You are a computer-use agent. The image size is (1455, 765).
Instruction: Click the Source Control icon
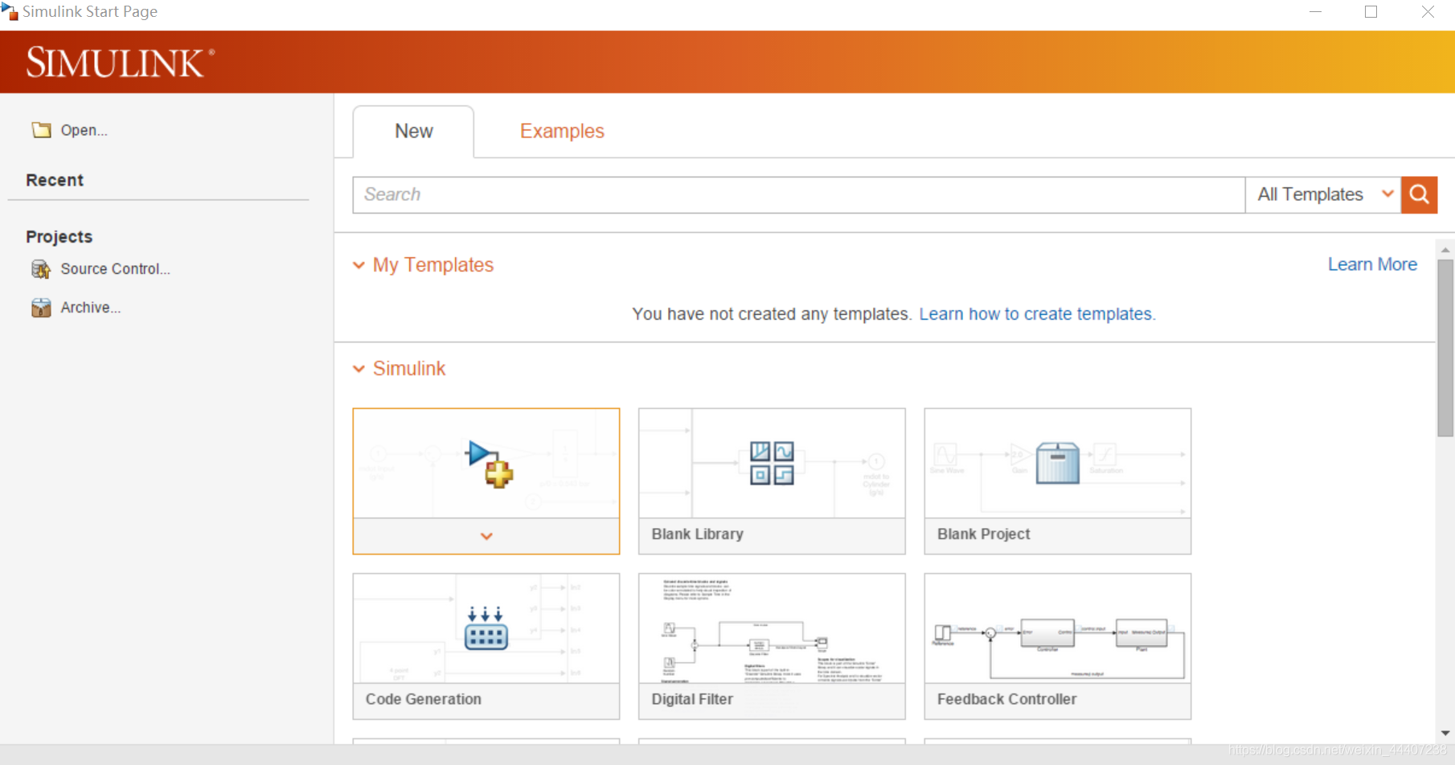[41, 269]
